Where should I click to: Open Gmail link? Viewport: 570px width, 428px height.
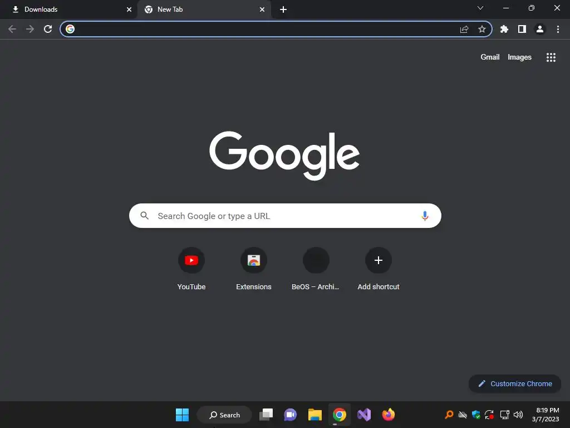[490, 57]
